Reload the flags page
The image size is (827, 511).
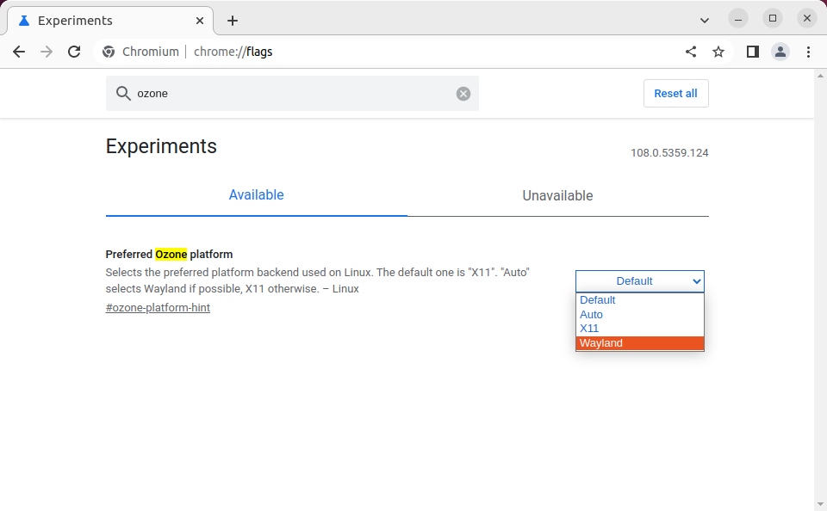[x=74, y=52]
